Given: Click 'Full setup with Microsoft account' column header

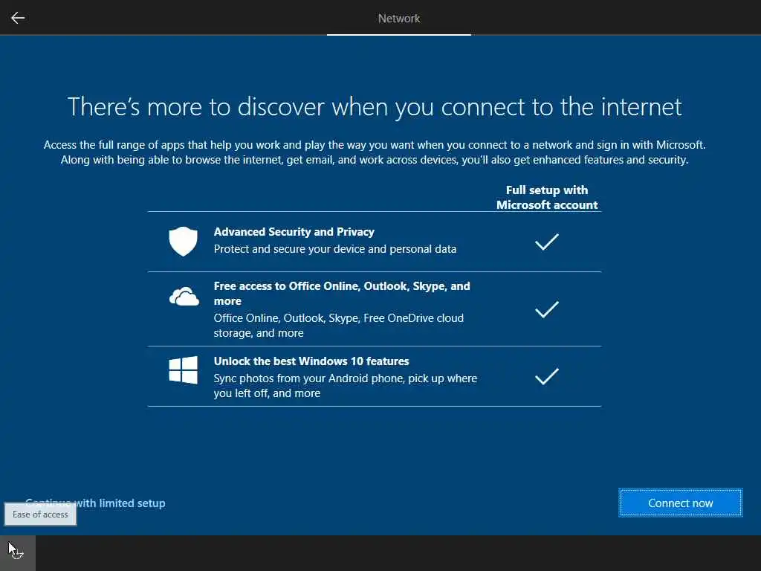Looking at the screenshot, I should (547, 197).
